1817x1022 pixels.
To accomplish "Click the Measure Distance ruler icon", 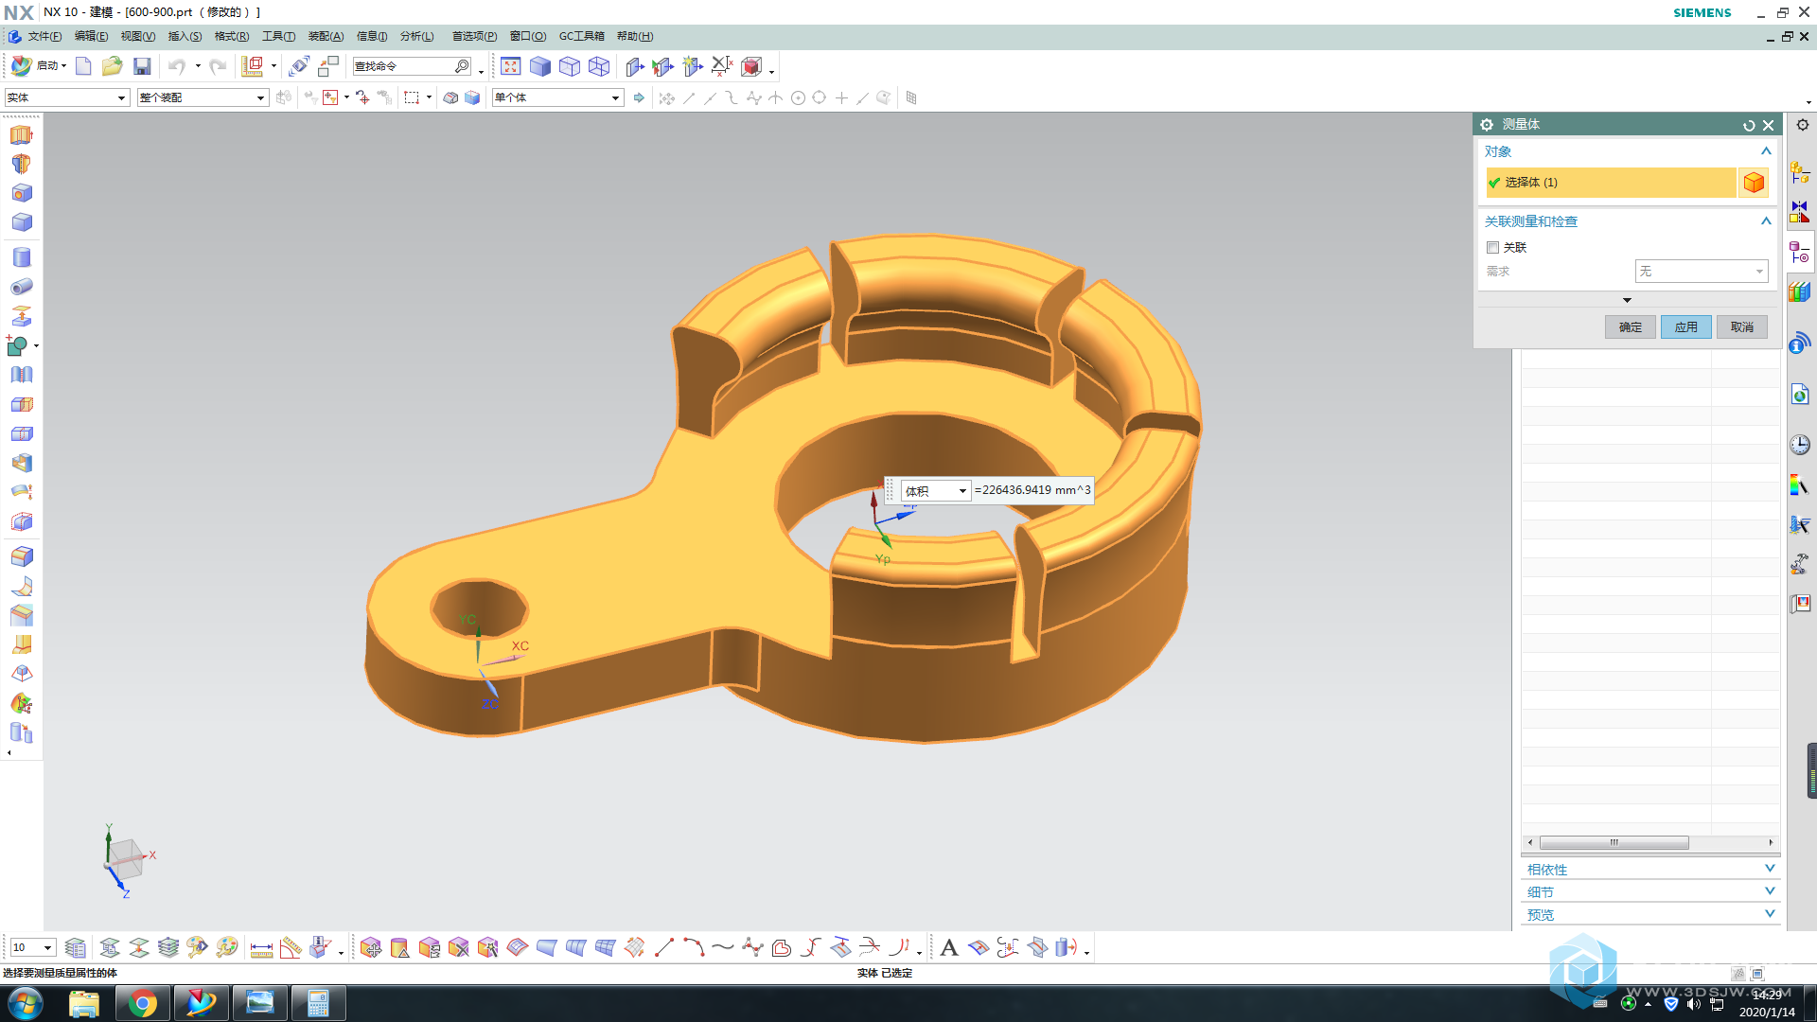I will [x=262, y=948].
